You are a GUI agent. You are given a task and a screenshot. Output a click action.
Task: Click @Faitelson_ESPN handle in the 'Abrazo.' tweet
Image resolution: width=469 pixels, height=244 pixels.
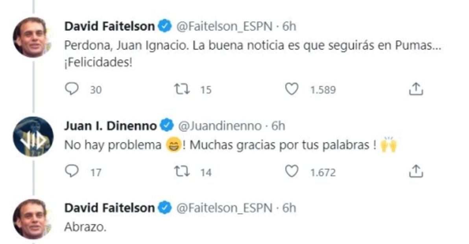coord(224,208)
